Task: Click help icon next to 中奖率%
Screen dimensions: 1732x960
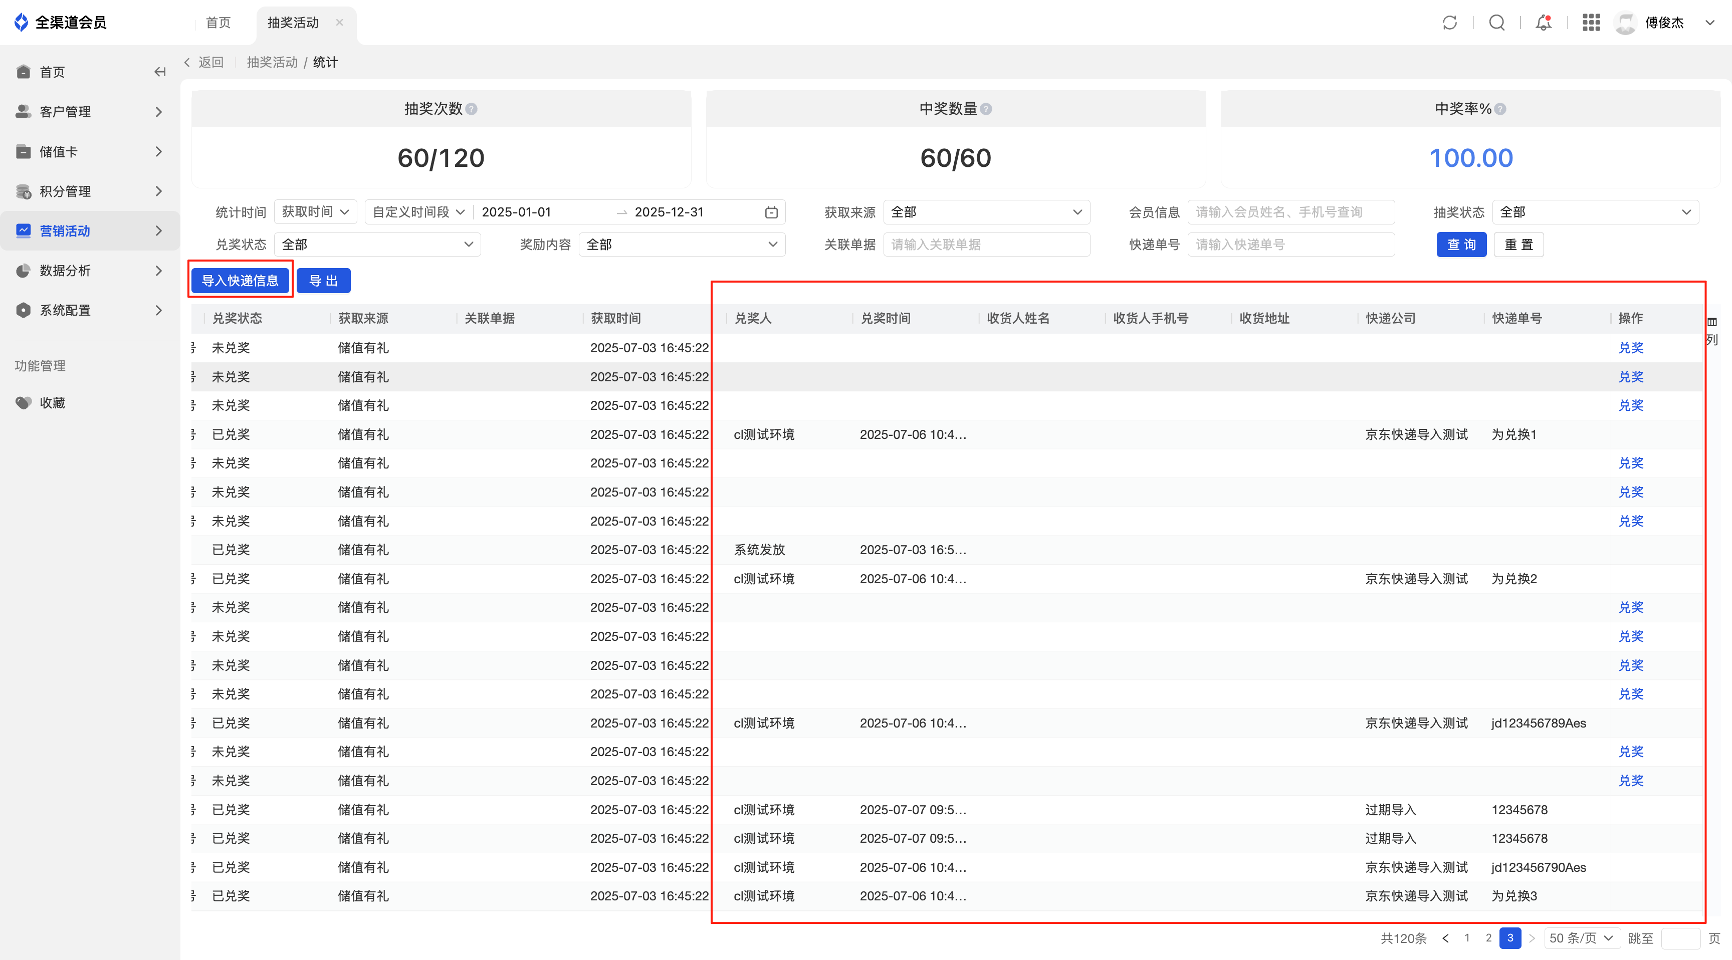Action: [1500, 109]
